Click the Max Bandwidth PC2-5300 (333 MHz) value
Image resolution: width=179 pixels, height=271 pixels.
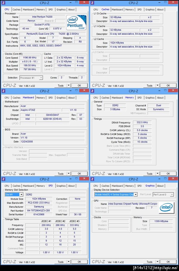(39, 203)
